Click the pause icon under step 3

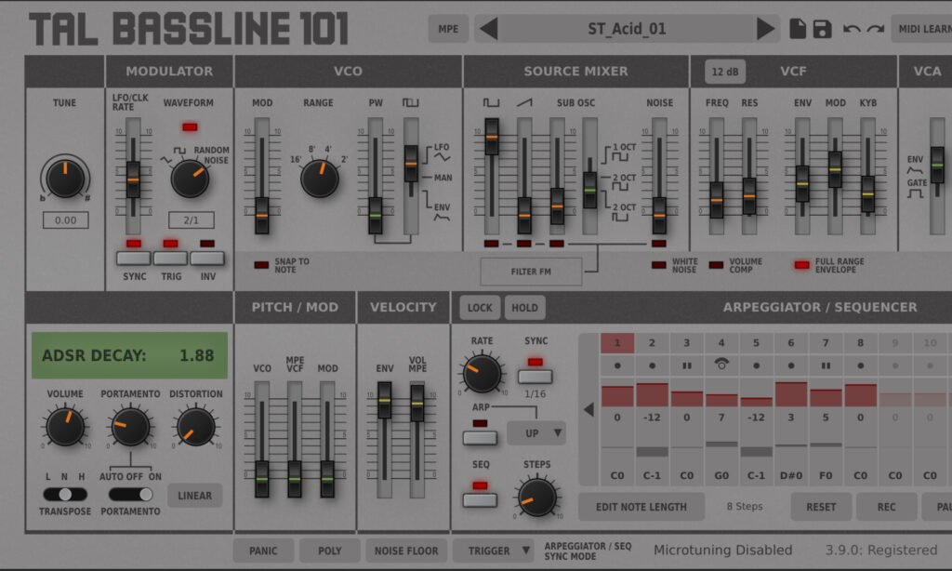tap(687, 365)
